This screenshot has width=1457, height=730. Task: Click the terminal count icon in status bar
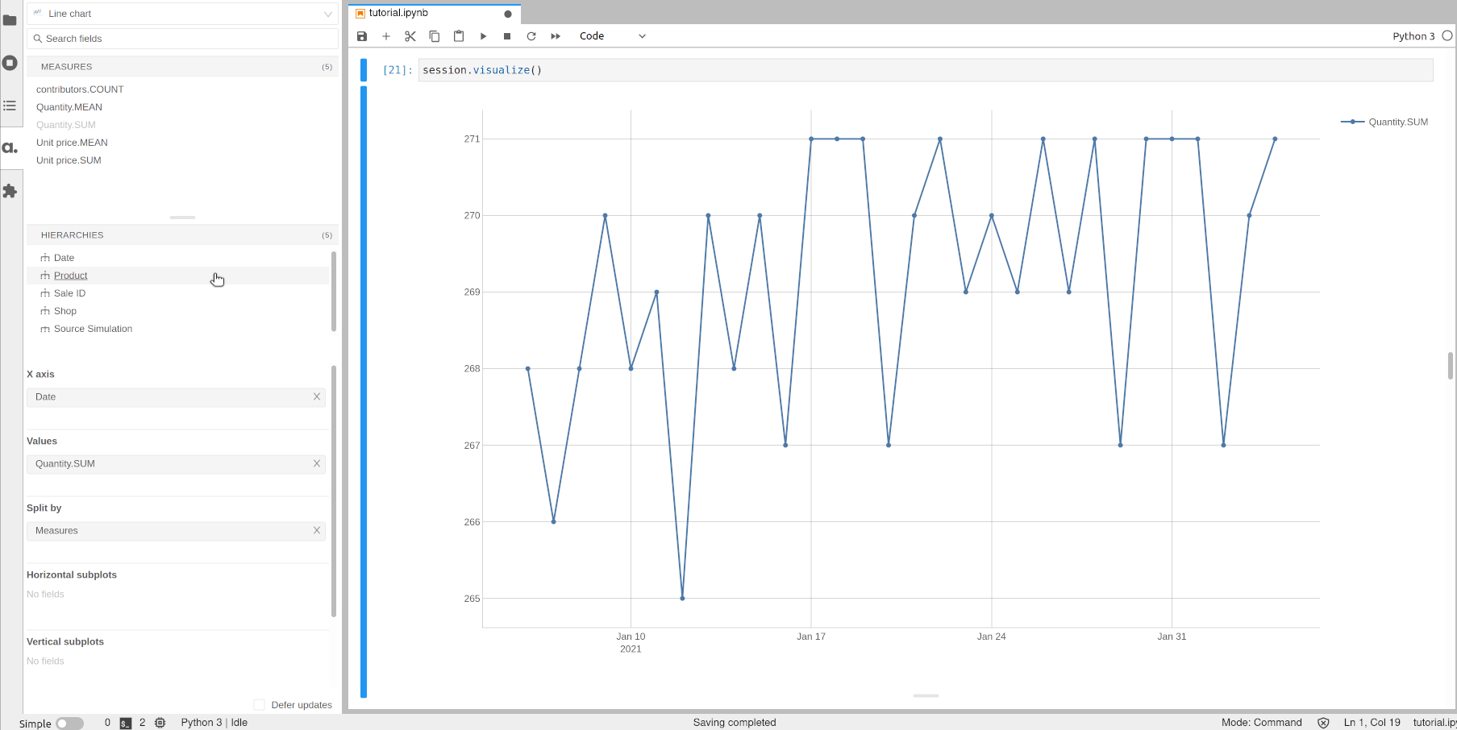[x=126, y=723]
